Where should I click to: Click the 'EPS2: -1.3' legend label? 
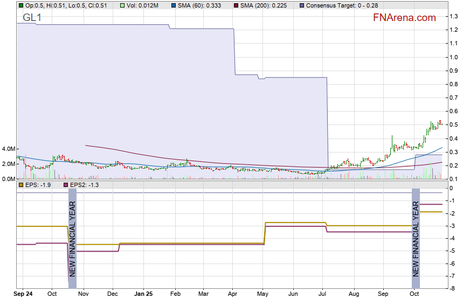[x=84, y=185]
